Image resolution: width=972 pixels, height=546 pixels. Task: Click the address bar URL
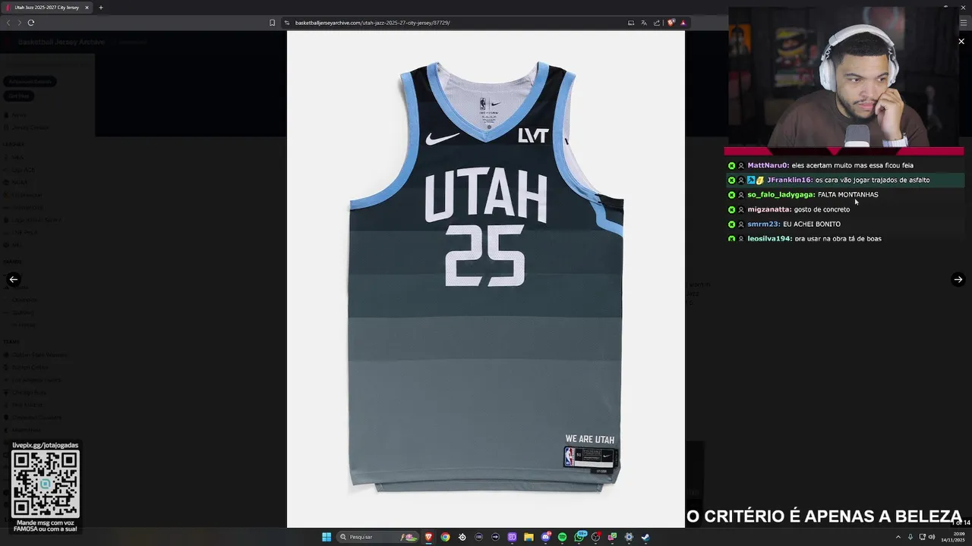click(372, 23)
